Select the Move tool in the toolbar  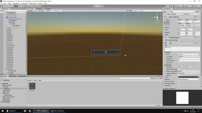coord(6,6)
